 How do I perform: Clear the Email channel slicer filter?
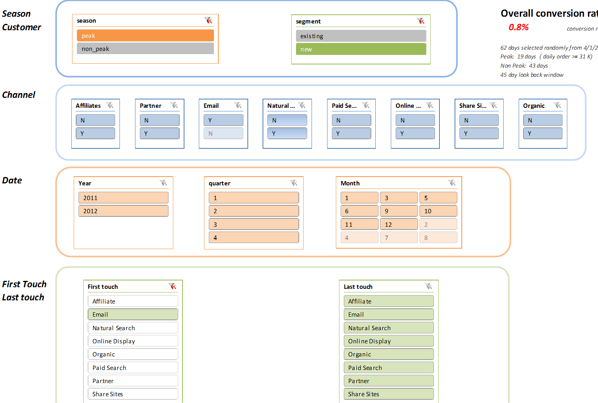point(238,105)
